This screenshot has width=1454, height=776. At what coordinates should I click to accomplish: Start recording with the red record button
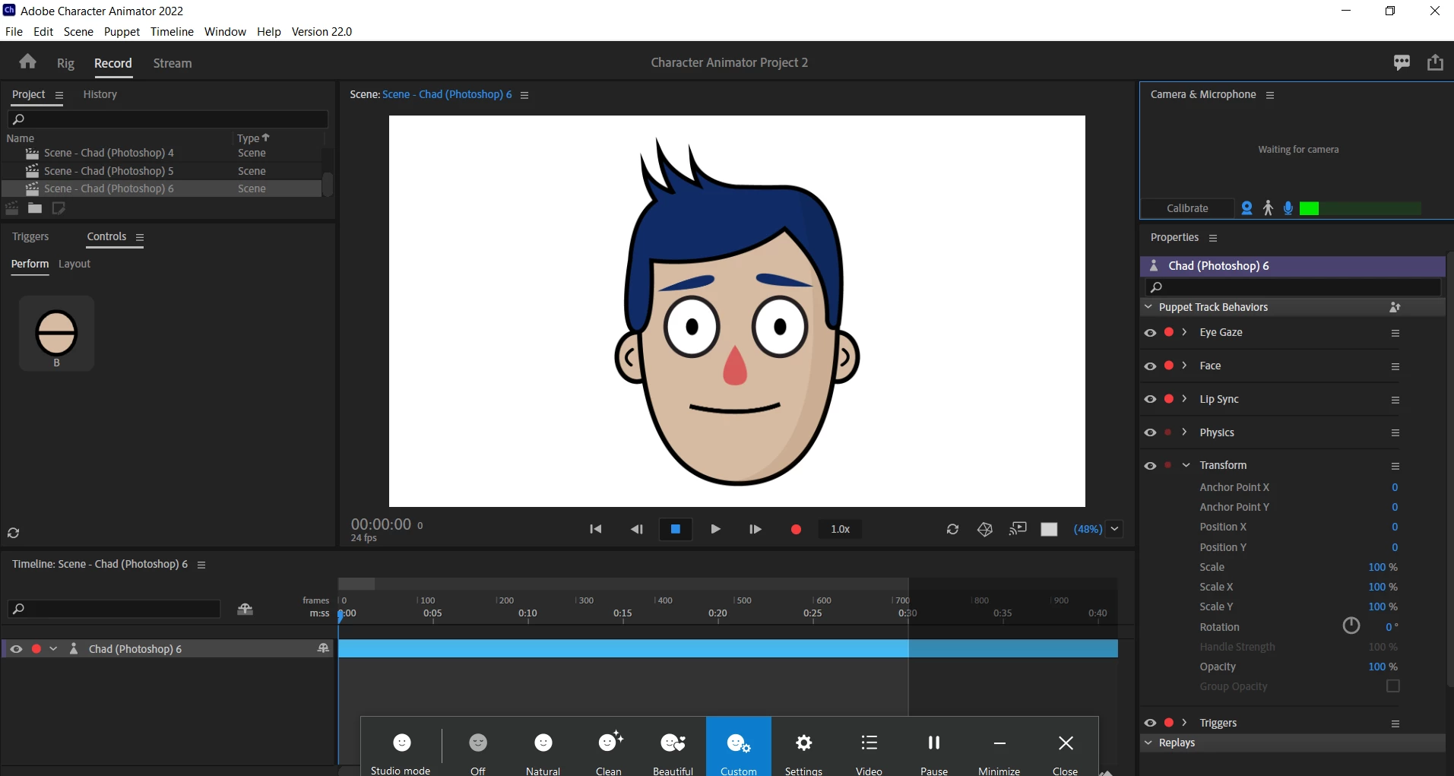pyautogui.click(x=796, y=529)
